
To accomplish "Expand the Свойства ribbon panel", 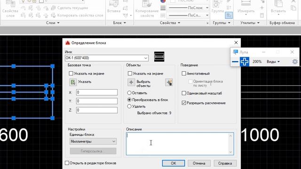I will pos(170,23).
